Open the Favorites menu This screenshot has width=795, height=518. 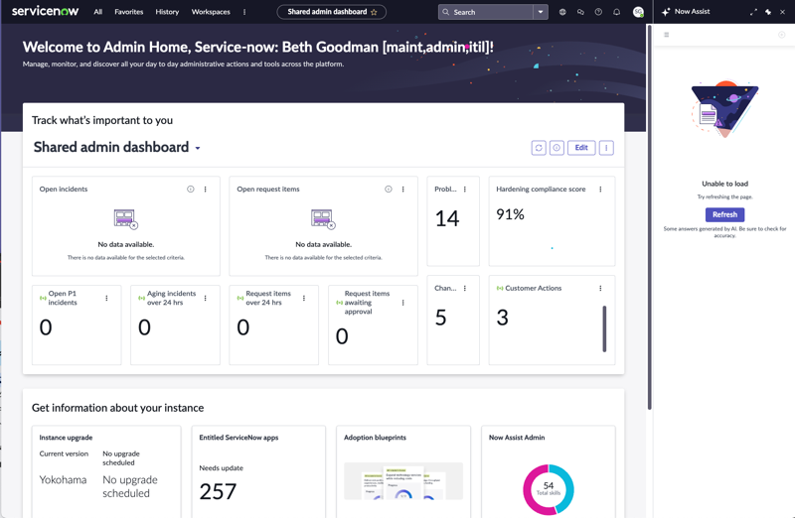129,12
